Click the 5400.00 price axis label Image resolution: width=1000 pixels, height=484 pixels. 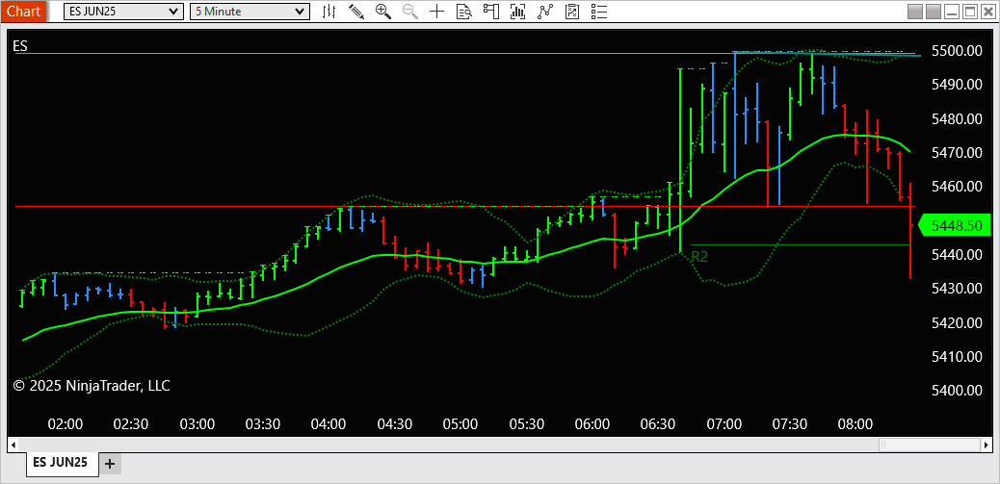click(x=957, y=391)
